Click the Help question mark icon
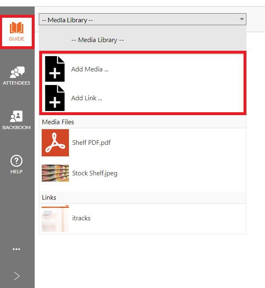Viewport: 265px width, 288px height. click(17, 161)
